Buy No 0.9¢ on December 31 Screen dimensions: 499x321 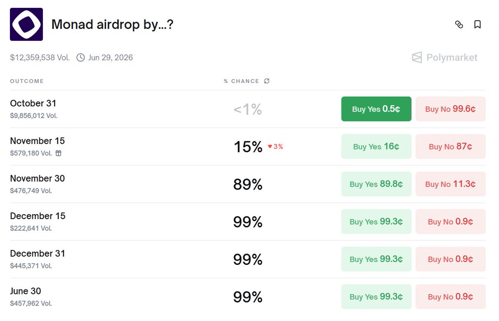pos(450,259)
